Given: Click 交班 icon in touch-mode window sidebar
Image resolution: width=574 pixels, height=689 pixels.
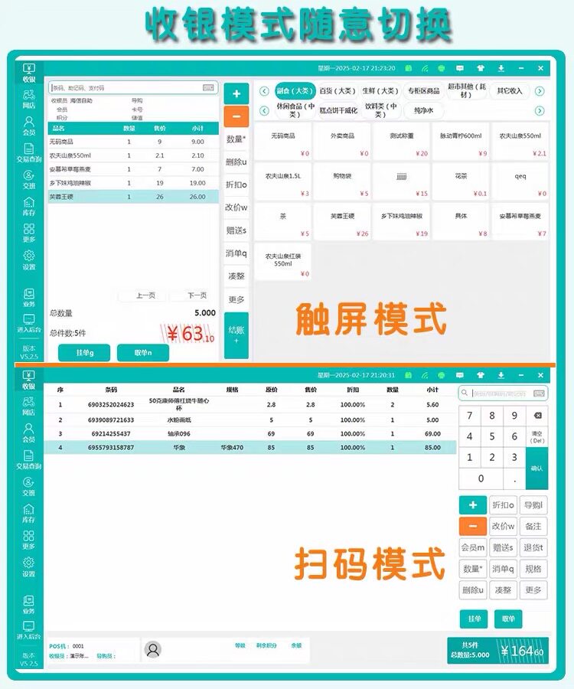Looking at the screenshot, I should [x=28, y=179].
